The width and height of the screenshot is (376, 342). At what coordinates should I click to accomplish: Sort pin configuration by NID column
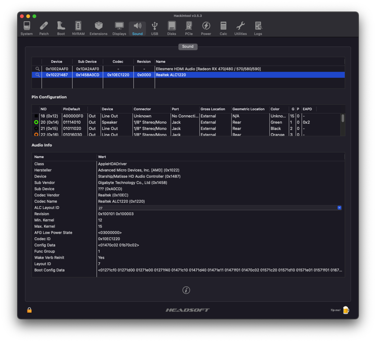coord(44,109)
